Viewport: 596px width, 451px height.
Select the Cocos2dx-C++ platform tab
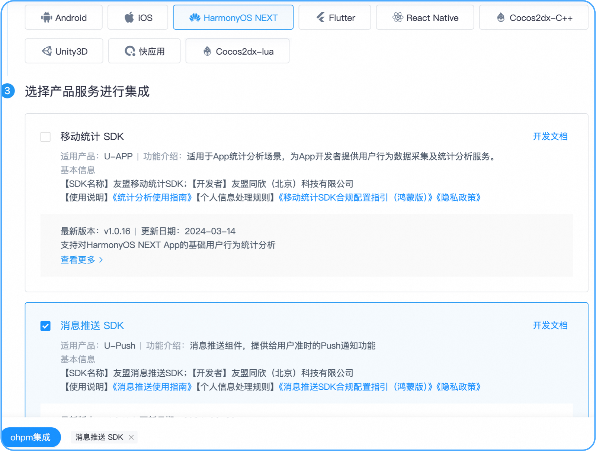coord(533,17)
